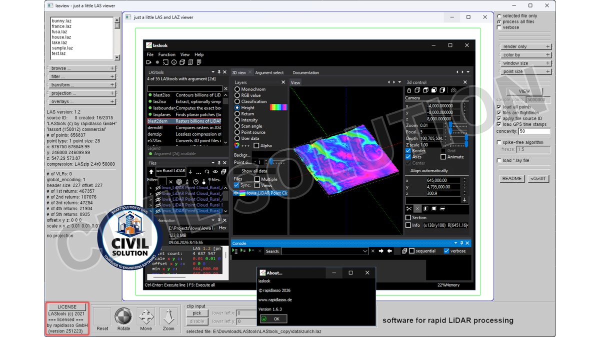Click OK in the About dialog
Screen dimensions: 600x337
(x=273, y=319)
